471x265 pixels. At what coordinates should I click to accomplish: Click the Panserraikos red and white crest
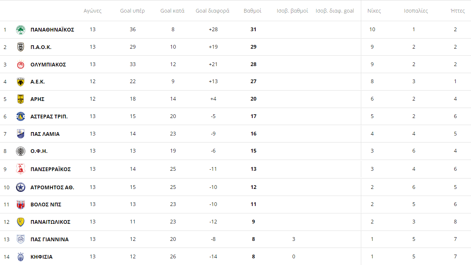coord(20,169)
